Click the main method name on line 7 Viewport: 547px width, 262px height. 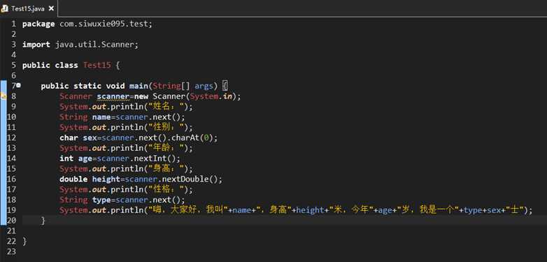[x=138, y=86]
